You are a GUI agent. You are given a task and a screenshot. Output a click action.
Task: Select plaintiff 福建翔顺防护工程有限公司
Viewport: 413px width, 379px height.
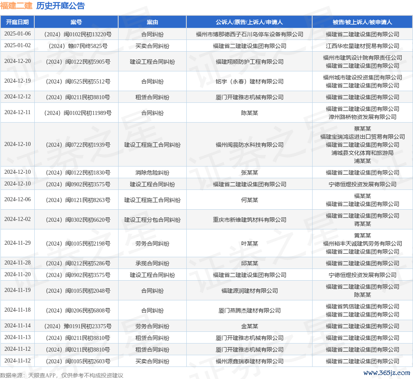pyautogui.click(x=249, y=62)
